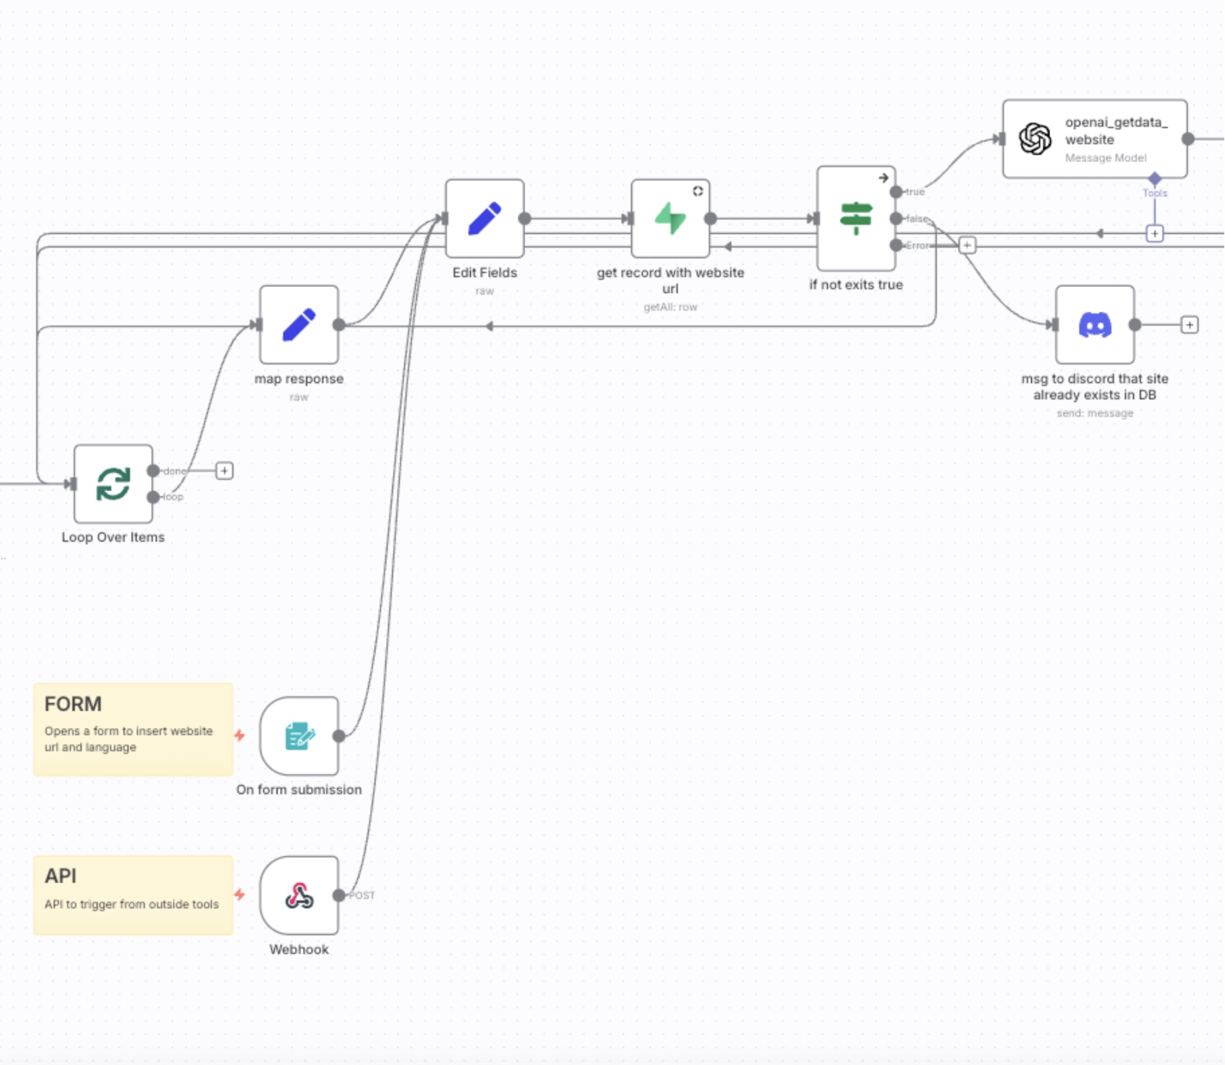
Task: Select the Loop Over Items node icon
Action: click(x=113, y=484)
